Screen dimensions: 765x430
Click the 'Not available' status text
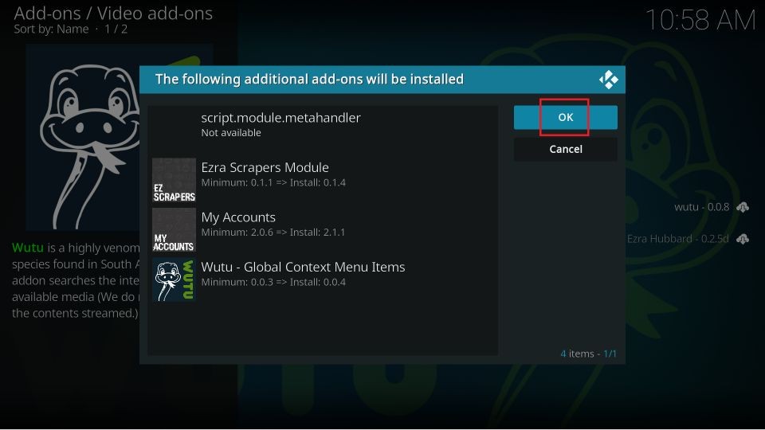coord(231,133)
